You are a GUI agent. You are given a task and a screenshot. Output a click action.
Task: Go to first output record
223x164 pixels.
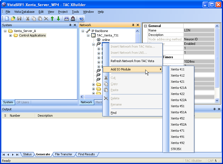click(4, 155)
